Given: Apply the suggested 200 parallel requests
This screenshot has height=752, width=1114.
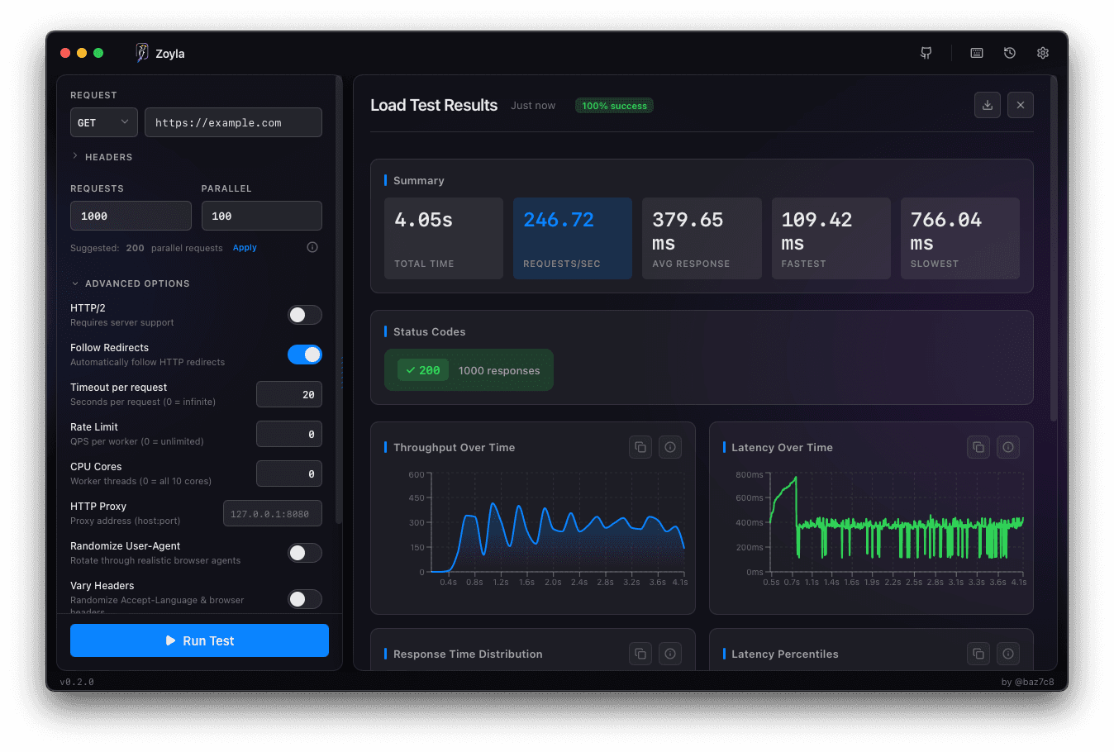Looking at the screenshot, I should click(x=245, y=247).
